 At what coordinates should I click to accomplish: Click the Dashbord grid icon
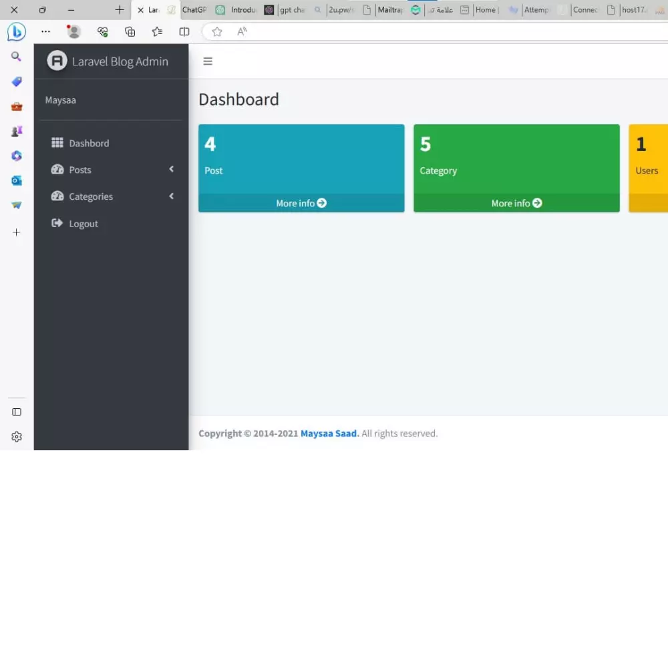click(x=57, y=143)
